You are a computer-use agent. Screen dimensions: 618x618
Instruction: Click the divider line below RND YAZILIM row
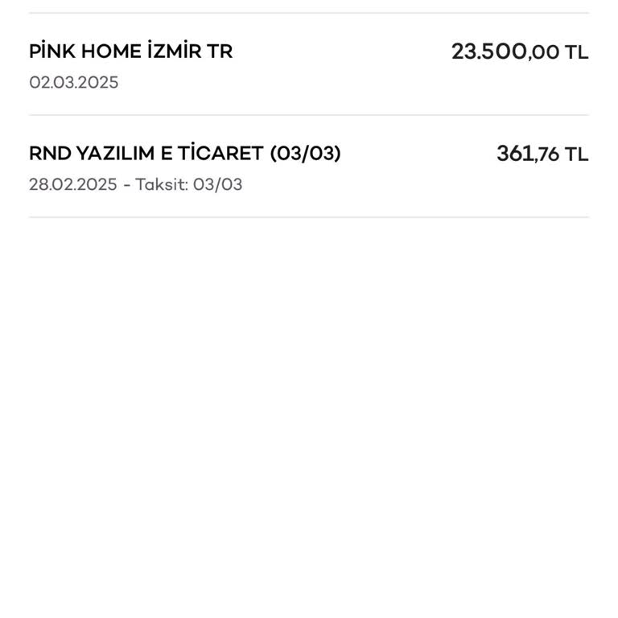(x=309, y=217)
